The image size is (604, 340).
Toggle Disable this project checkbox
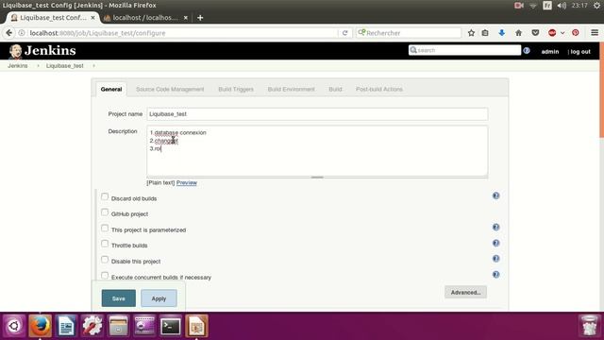click(105, 260)
